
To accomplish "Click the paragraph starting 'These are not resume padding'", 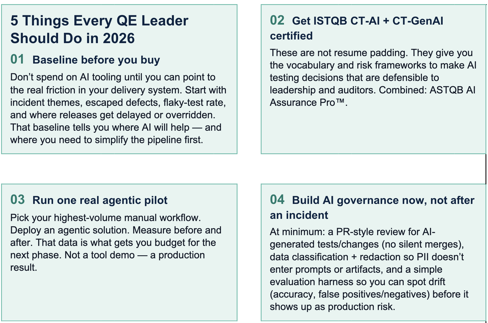I will [x=373, y=78].
